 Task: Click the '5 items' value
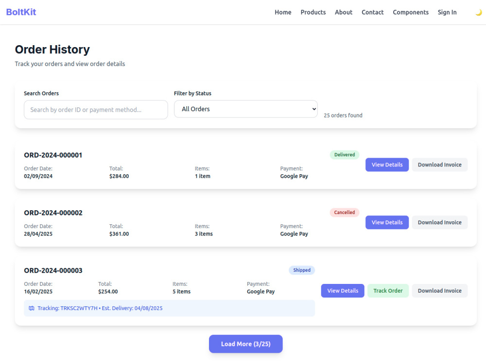click(x=181, y=292)
